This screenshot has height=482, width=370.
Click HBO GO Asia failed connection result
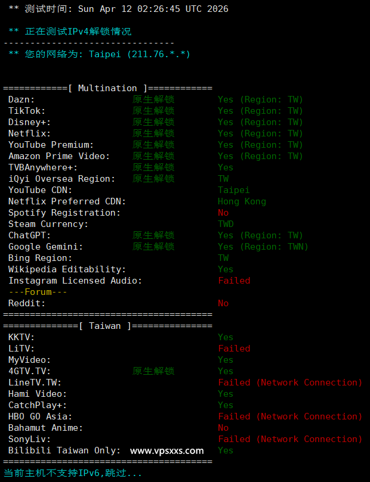pos(290,416)
